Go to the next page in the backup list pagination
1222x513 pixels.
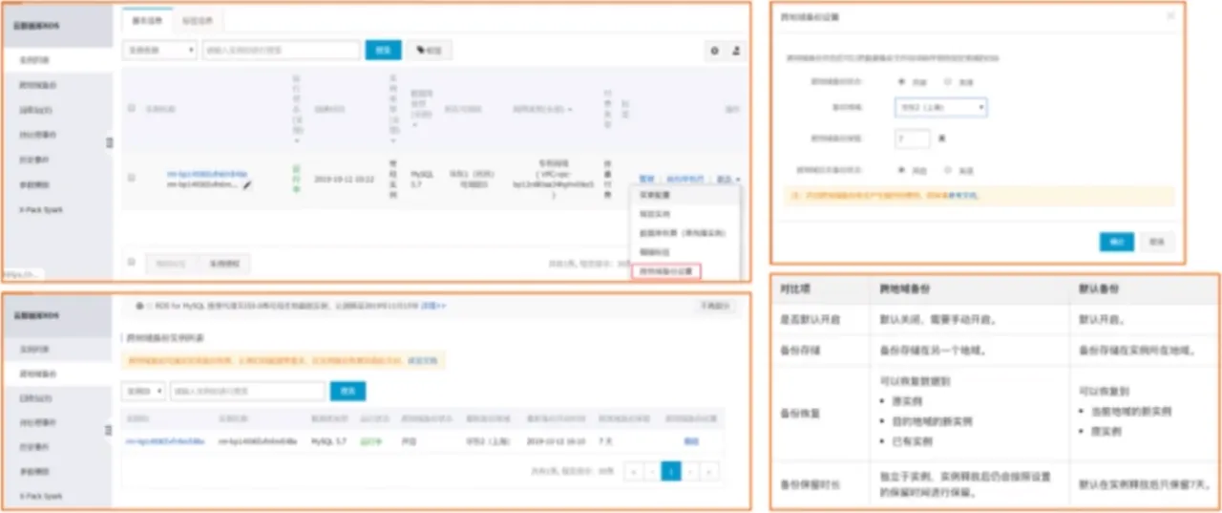pyautogui.click(x=691, y=471)
